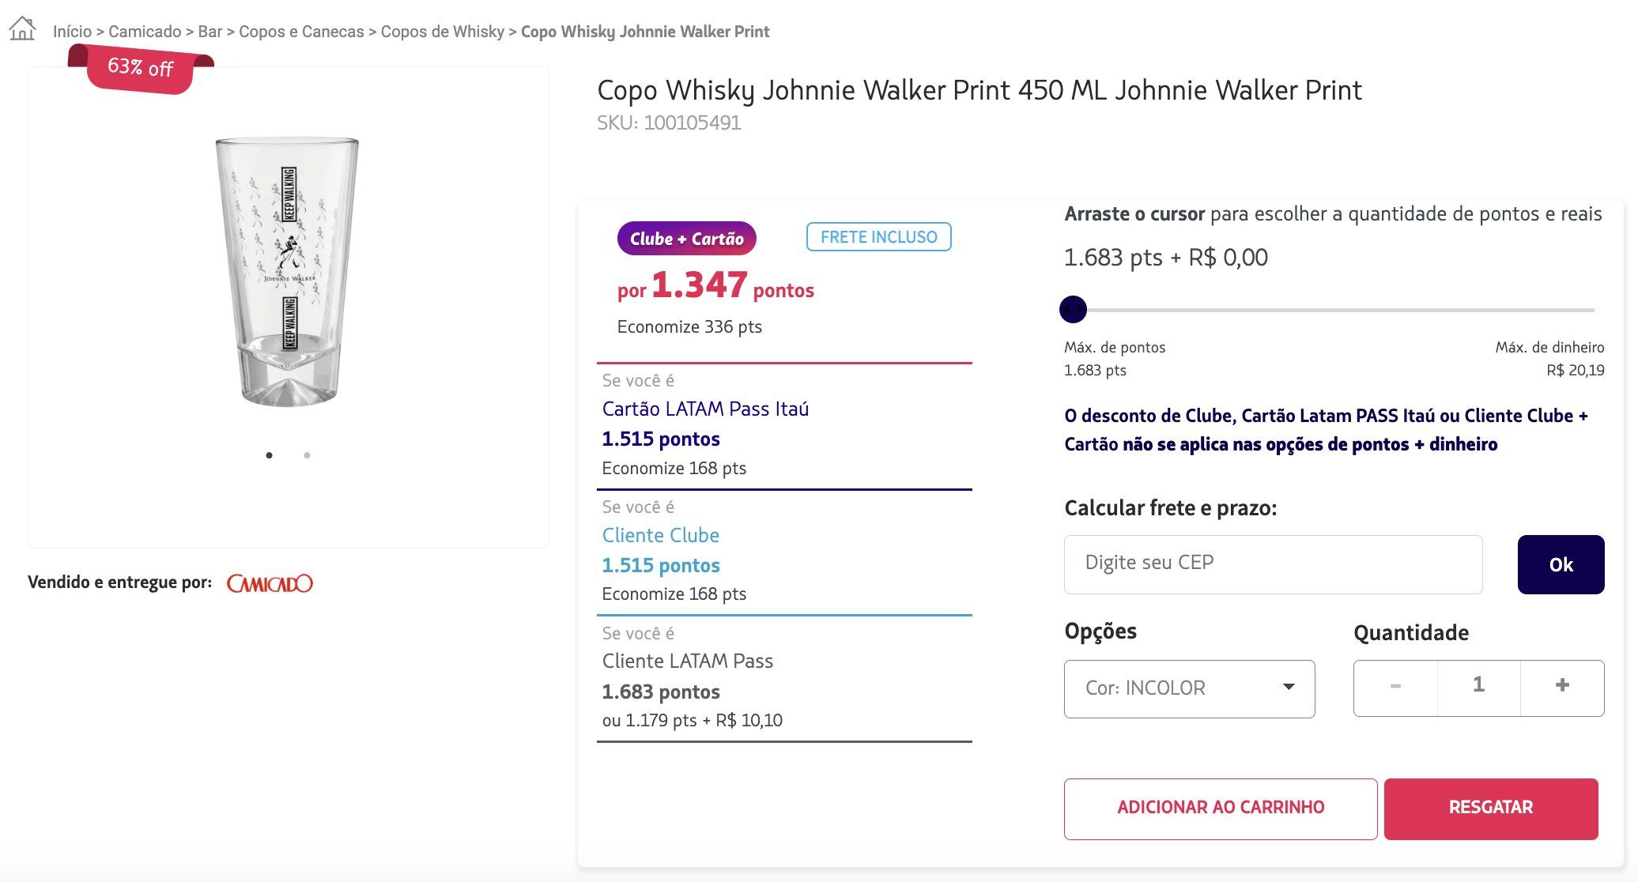Click the FRETE INCLUSO tag
1638x882 pixels.
tap(878, 237)
